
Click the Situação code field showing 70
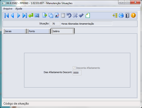(55, 24)
